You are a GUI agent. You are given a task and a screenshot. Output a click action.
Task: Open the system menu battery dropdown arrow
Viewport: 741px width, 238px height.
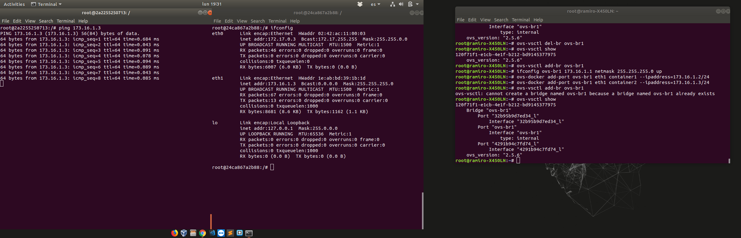pos(417,4)
